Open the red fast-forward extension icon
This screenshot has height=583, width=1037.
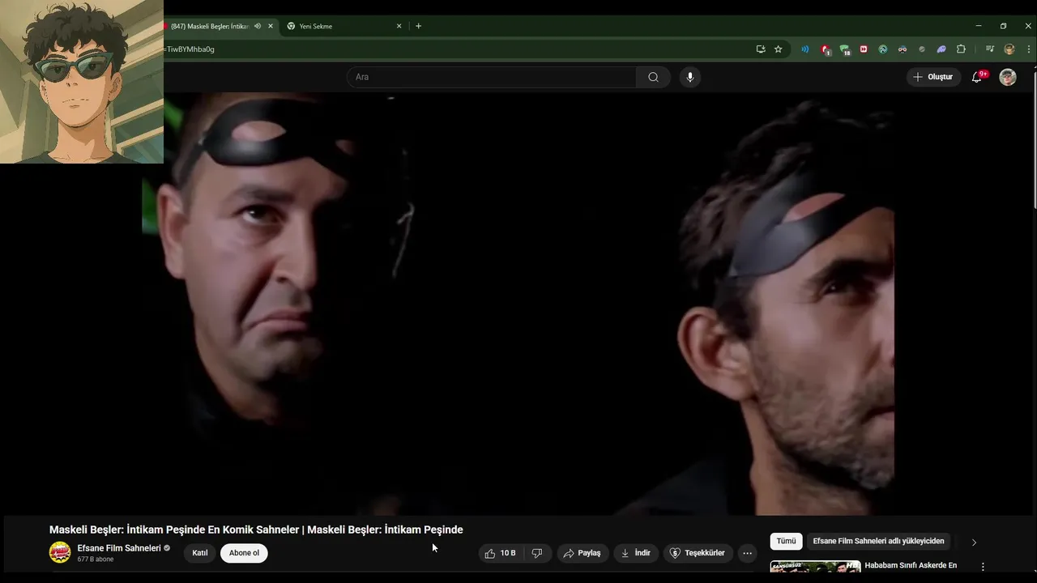(864, 49)
